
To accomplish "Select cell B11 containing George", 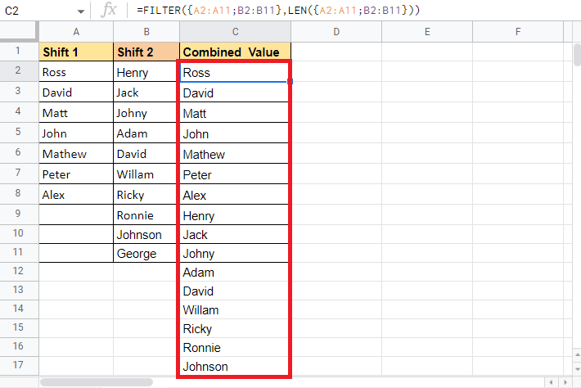I will 146,253.
